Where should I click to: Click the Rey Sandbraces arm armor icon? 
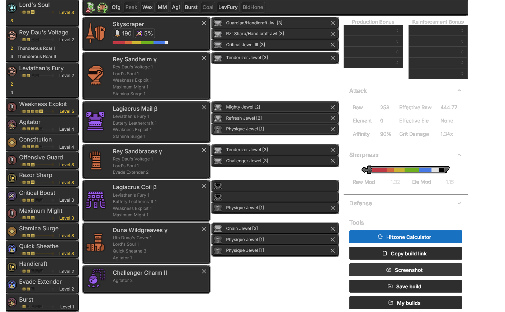tap(95, 160)
